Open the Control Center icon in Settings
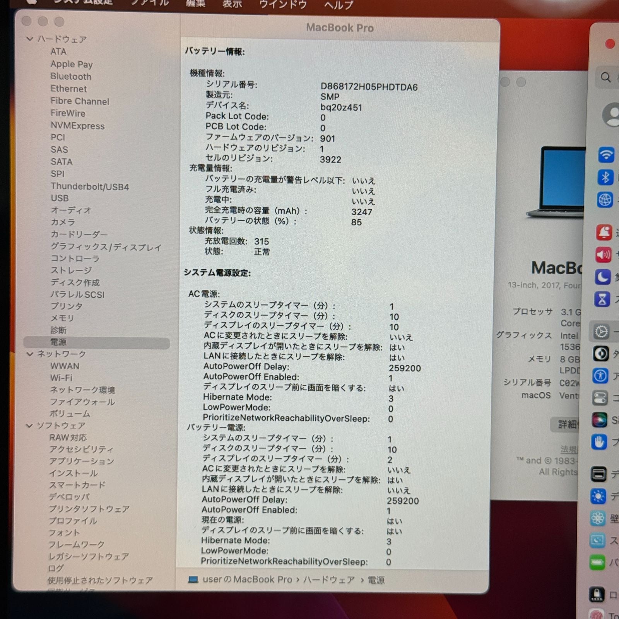Image resolution: width=619 pixels, height=619 pixels. 600,398
